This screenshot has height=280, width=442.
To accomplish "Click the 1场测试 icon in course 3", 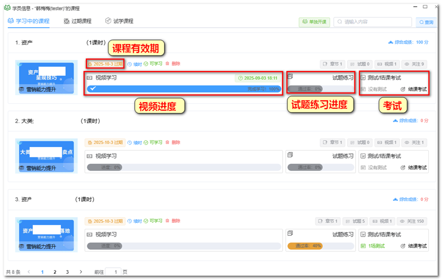I will [x=363, y=246].
